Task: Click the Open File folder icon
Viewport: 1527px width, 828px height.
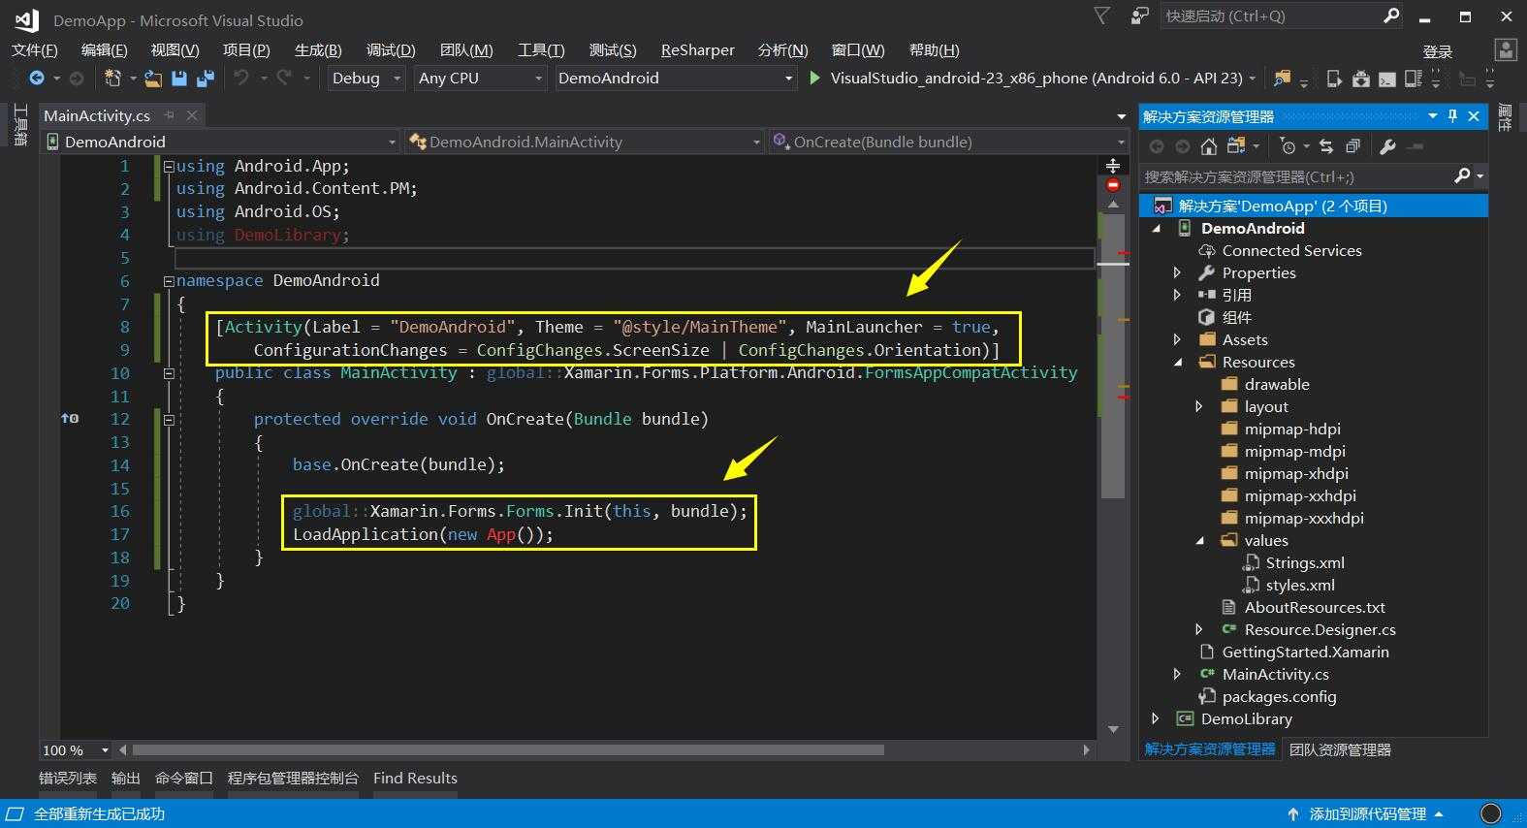Action: click(x=153, y=79)
